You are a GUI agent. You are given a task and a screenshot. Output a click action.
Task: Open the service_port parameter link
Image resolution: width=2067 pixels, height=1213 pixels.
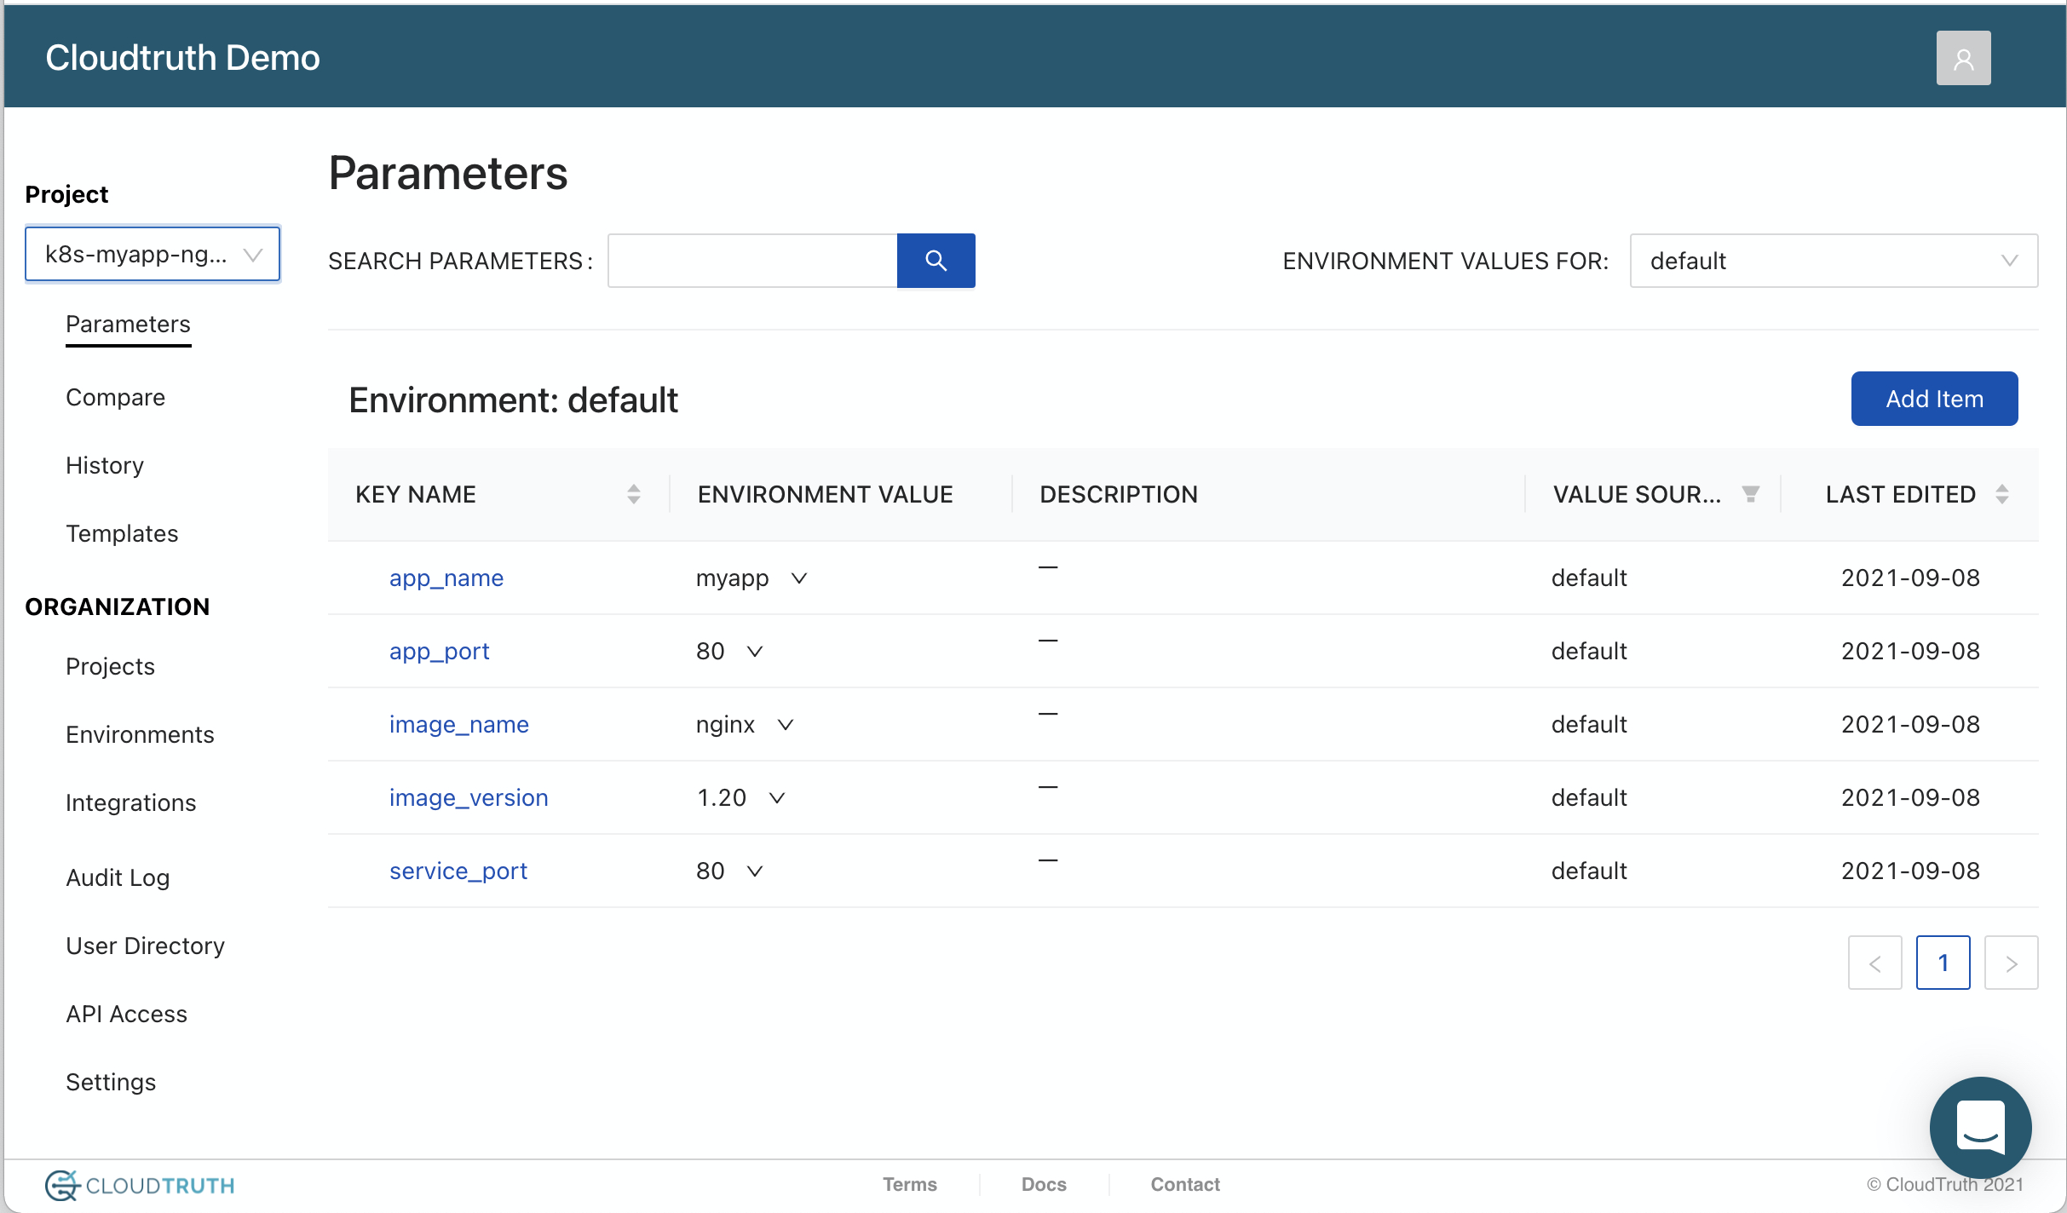[x=458, y=871]
